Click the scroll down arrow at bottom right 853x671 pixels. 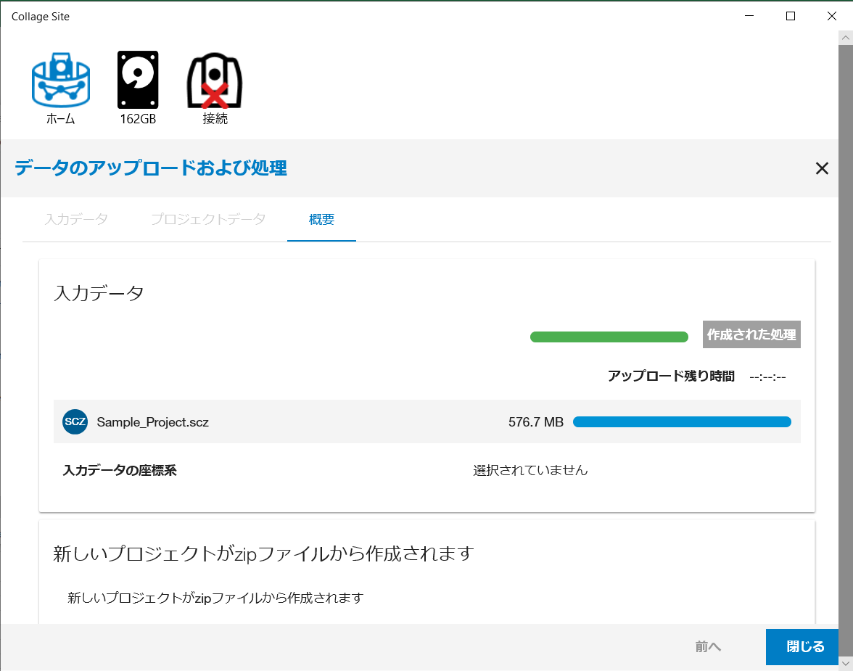click(x=845, y=663)
